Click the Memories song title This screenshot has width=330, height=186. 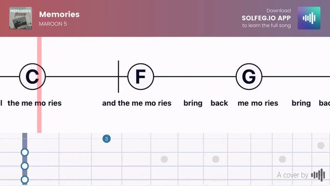pos(59,14)
